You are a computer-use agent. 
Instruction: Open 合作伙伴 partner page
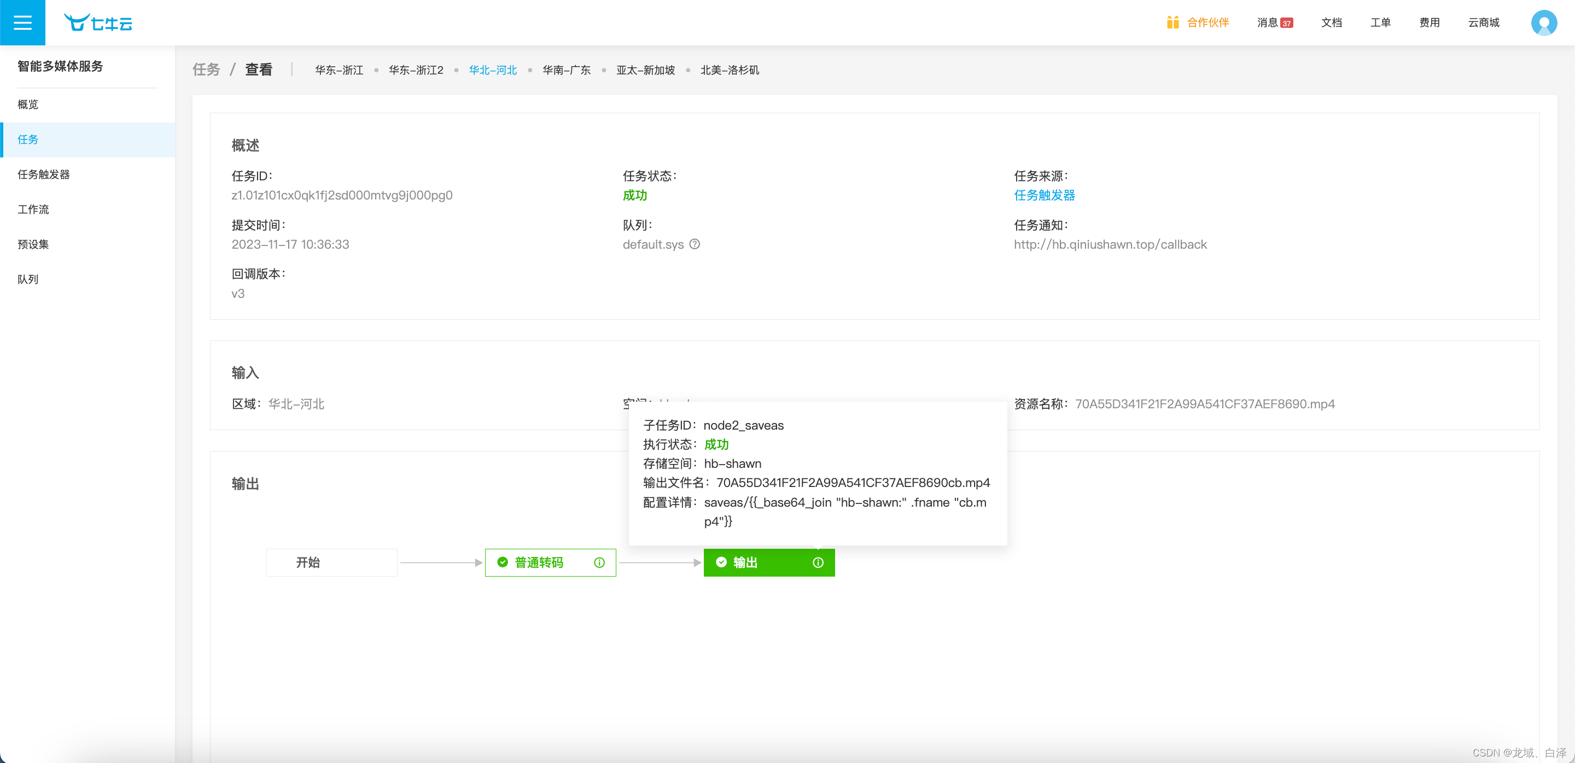[1207, 22]
